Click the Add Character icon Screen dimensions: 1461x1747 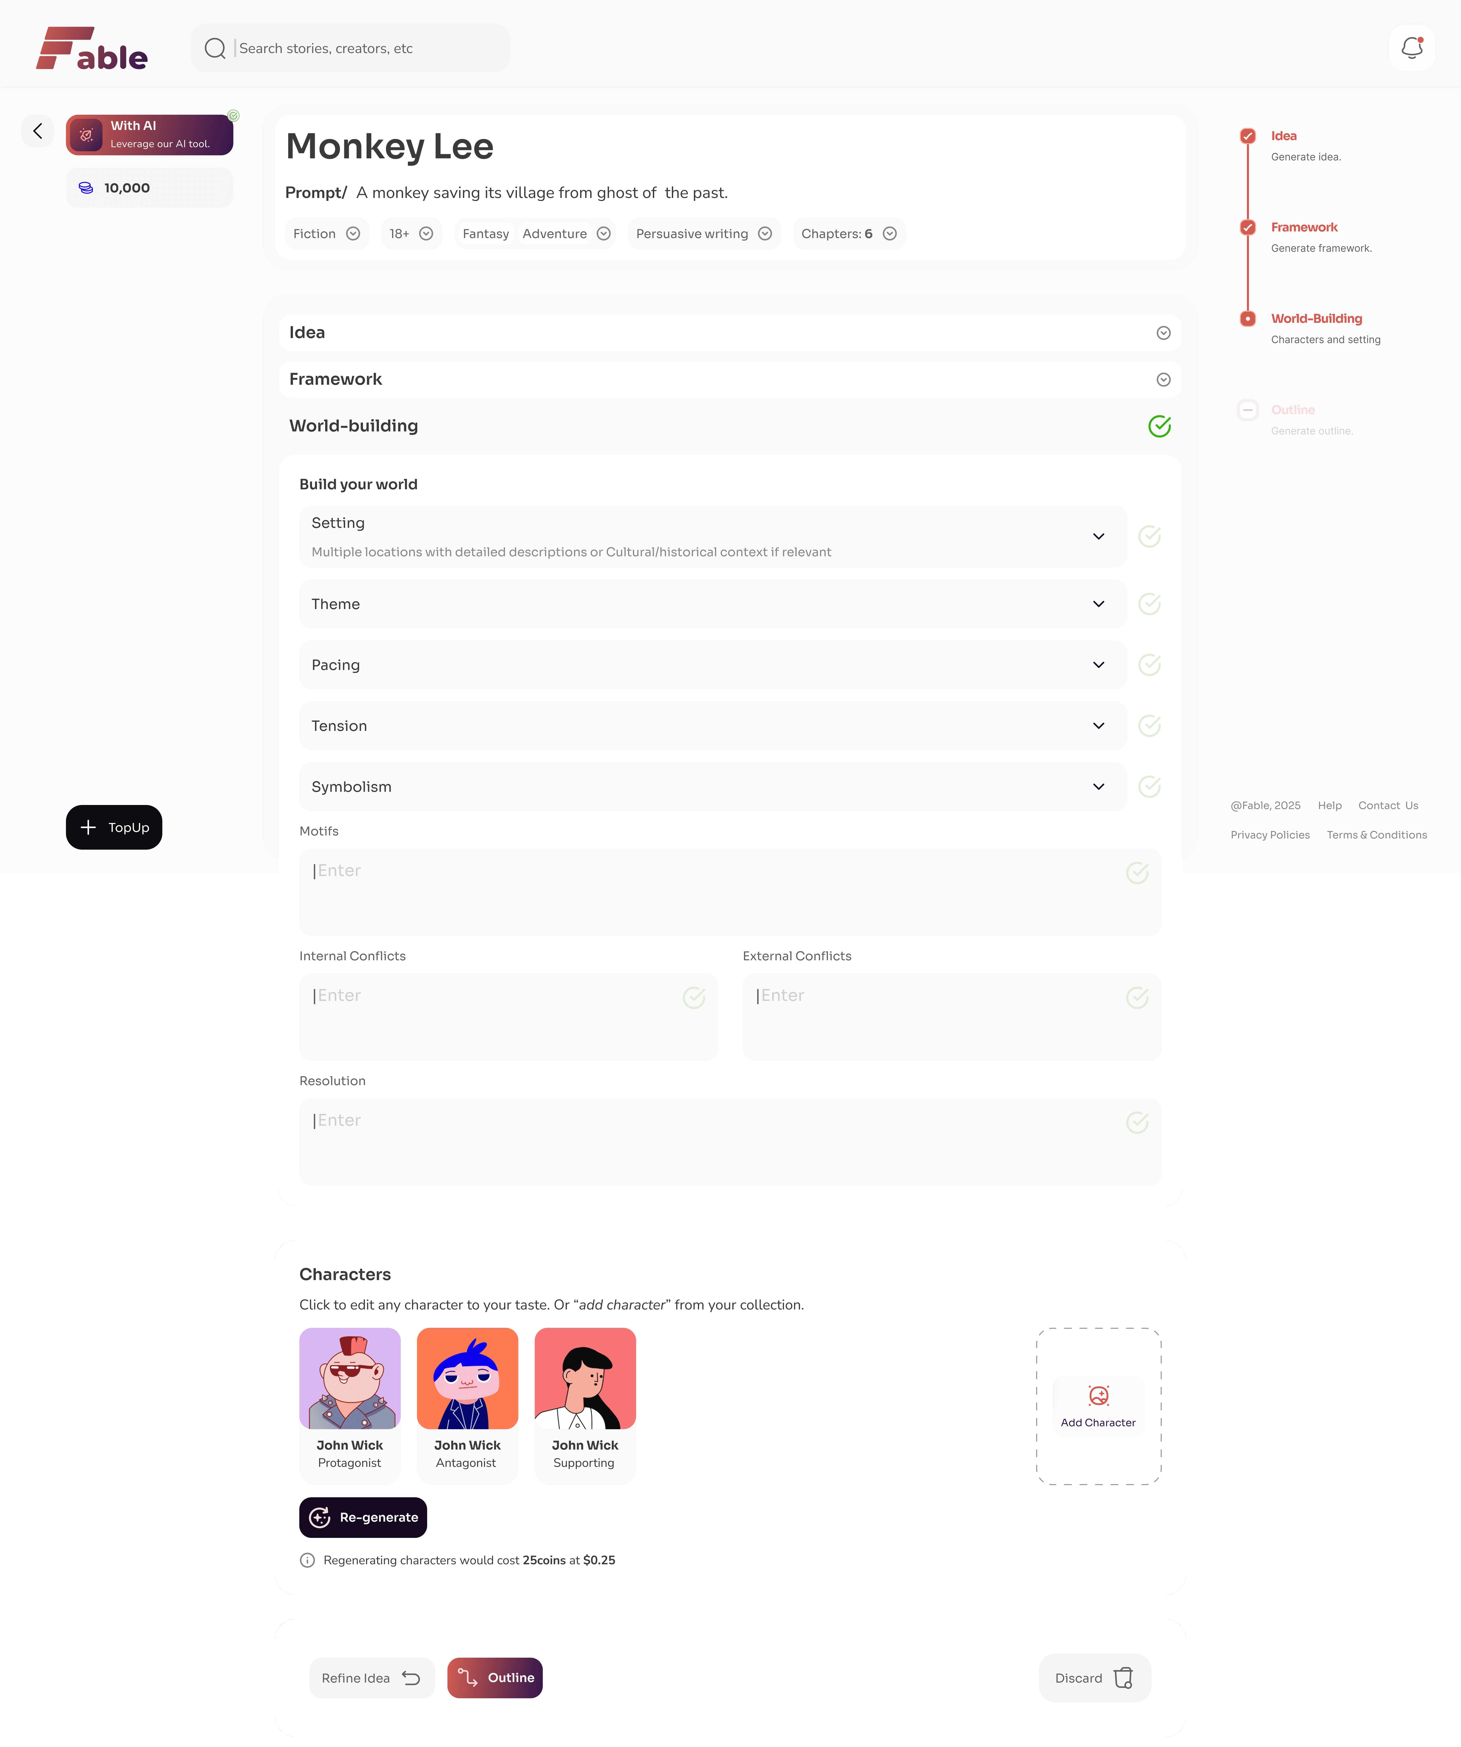(x=1099, y=1395)
